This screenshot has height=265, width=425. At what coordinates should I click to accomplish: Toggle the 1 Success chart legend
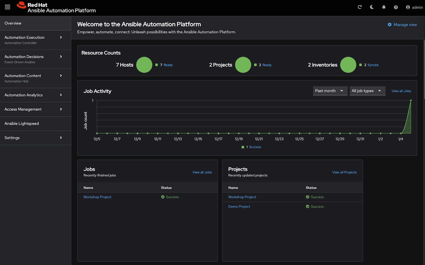(x=251, y=147)
